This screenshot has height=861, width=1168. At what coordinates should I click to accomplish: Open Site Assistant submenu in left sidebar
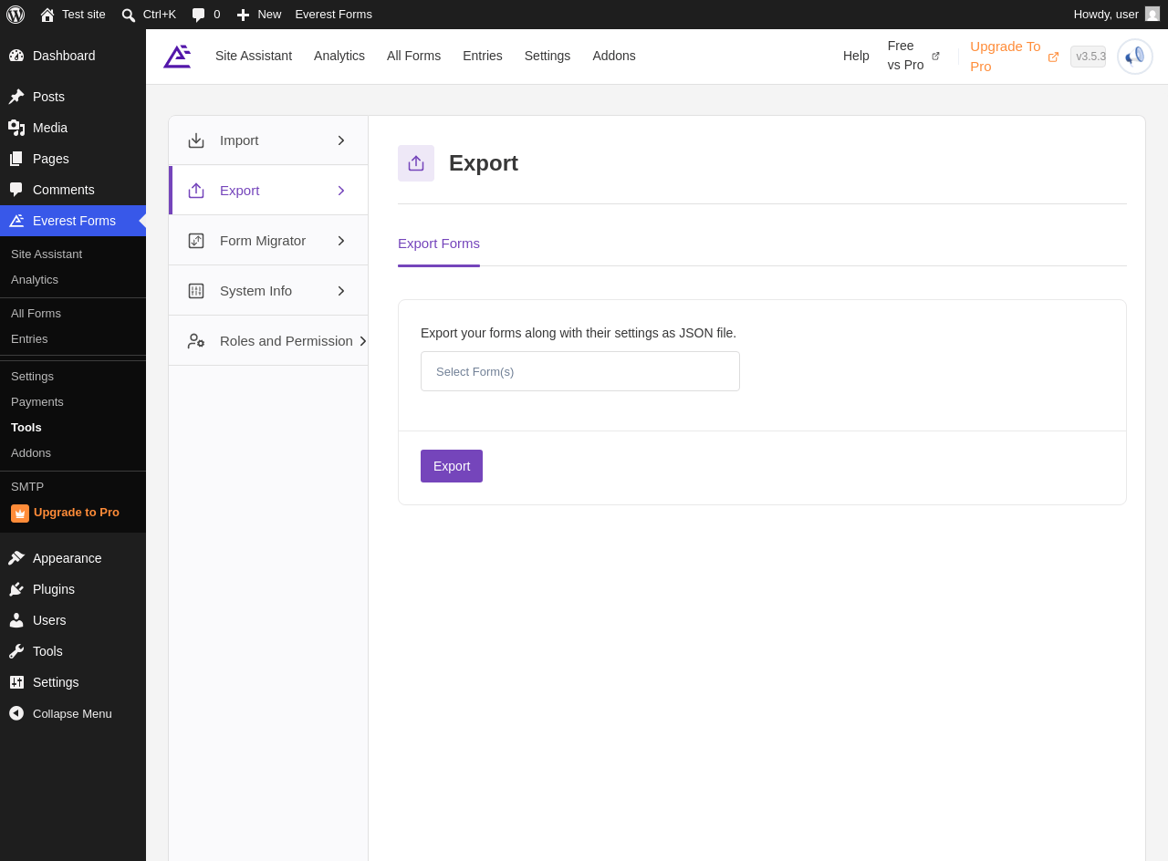(x=47, y=254)
